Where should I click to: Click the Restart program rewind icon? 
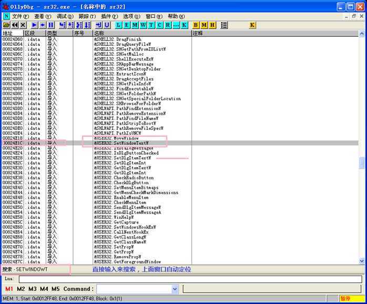click(15, 25)
